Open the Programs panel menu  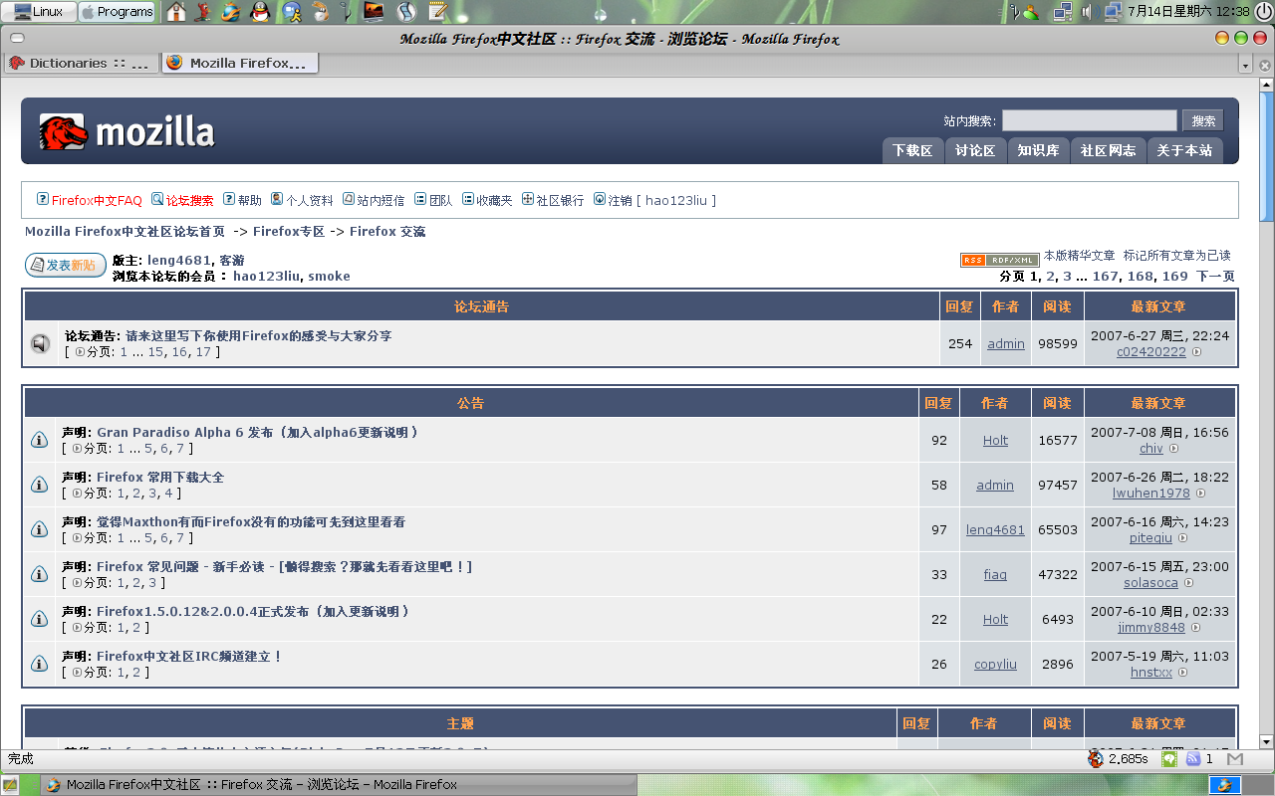click(117, 12)
